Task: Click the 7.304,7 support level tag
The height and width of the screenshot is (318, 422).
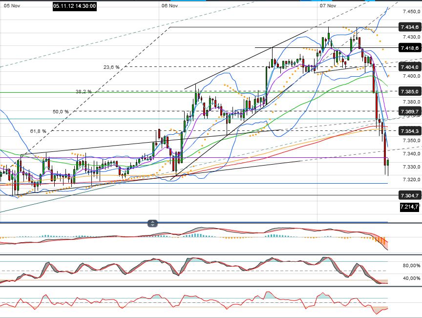Action: point(409,196)
